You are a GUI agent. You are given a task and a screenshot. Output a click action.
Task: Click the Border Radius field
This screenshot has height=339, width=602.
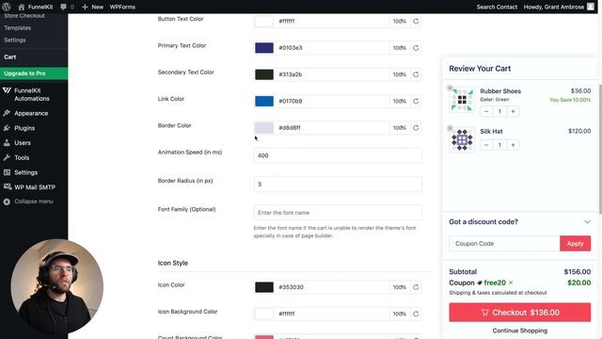coord(338,185)
